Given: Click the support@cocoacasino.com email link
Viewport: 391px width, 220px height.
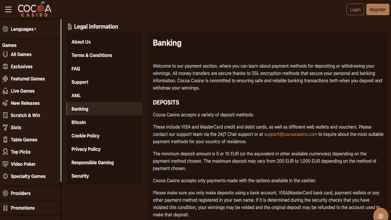Looking at the screenshot, I should pyautogui.click(x=291, y=134).
